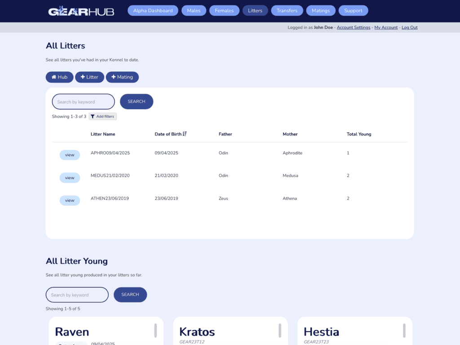Go to the Males section

[194, 11]
